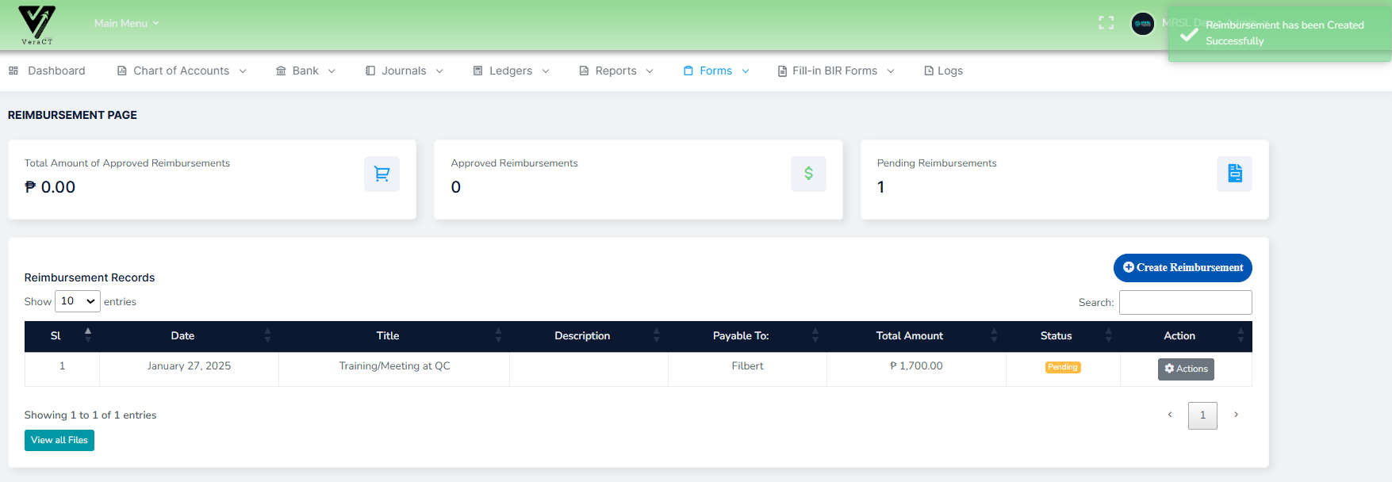
Task: Sort records by Status column
Action: click(1056, 336)
